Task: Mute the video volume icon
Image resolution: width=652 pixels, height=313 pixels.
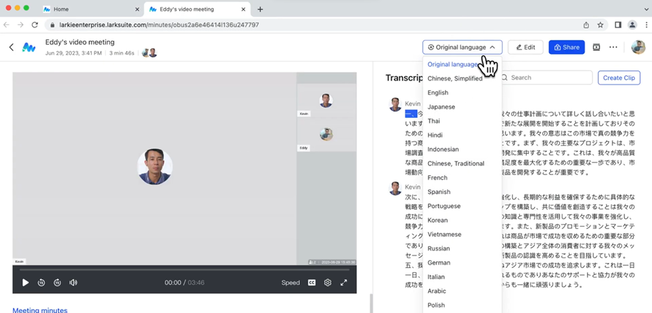Action: (x=74, y=282)
